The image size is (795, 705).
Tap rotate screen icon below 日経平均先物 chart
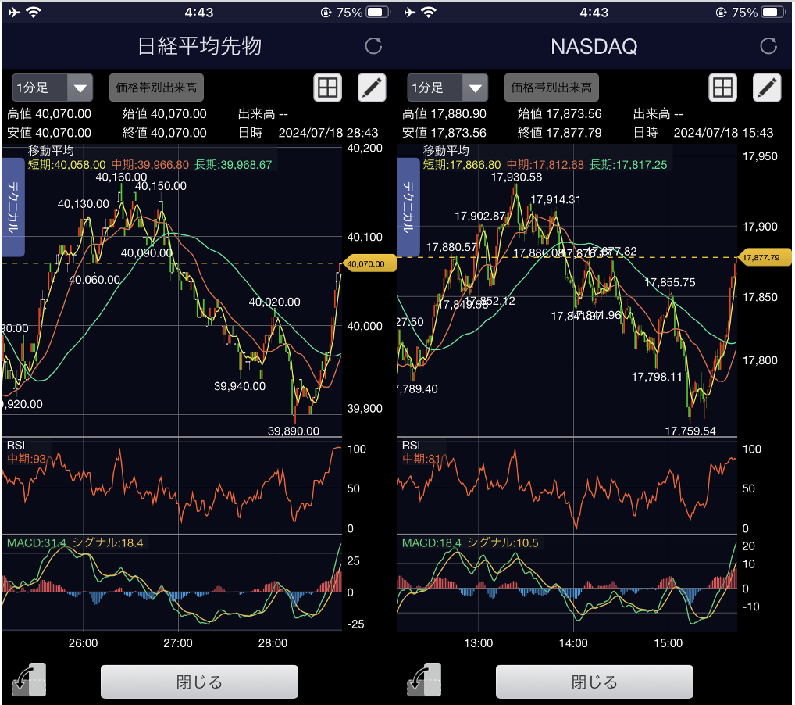tap(29, 680)
